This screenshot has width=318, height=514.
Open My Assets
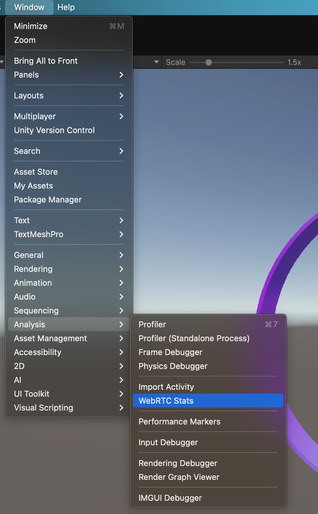click(x=69, y=186)
